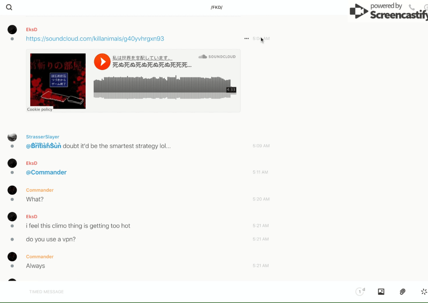428x303 pixels.
Task: Toggle the timed message timer button
Action: pos(360,292)
